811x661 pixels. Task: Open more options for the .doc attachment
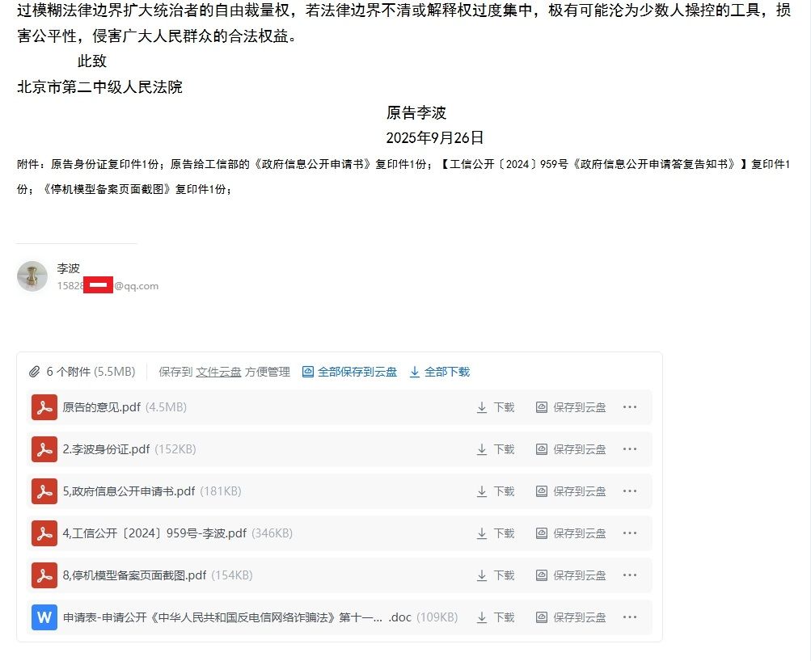tap(631, 617)
